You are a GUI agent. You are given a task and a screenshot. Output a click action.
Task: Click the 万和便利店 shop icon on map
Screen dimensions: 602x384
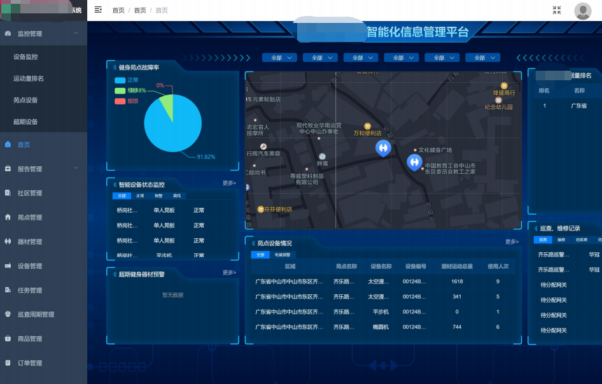point(367,126)
